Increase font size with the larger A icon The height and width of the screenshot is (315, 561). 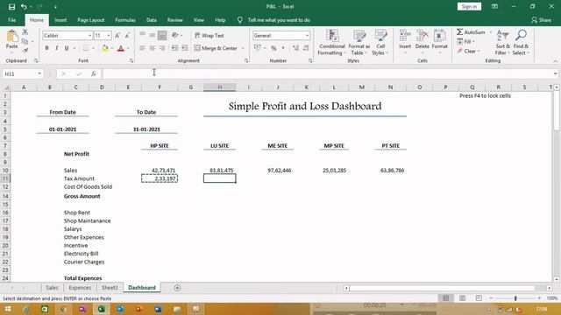tap(117, 36)
